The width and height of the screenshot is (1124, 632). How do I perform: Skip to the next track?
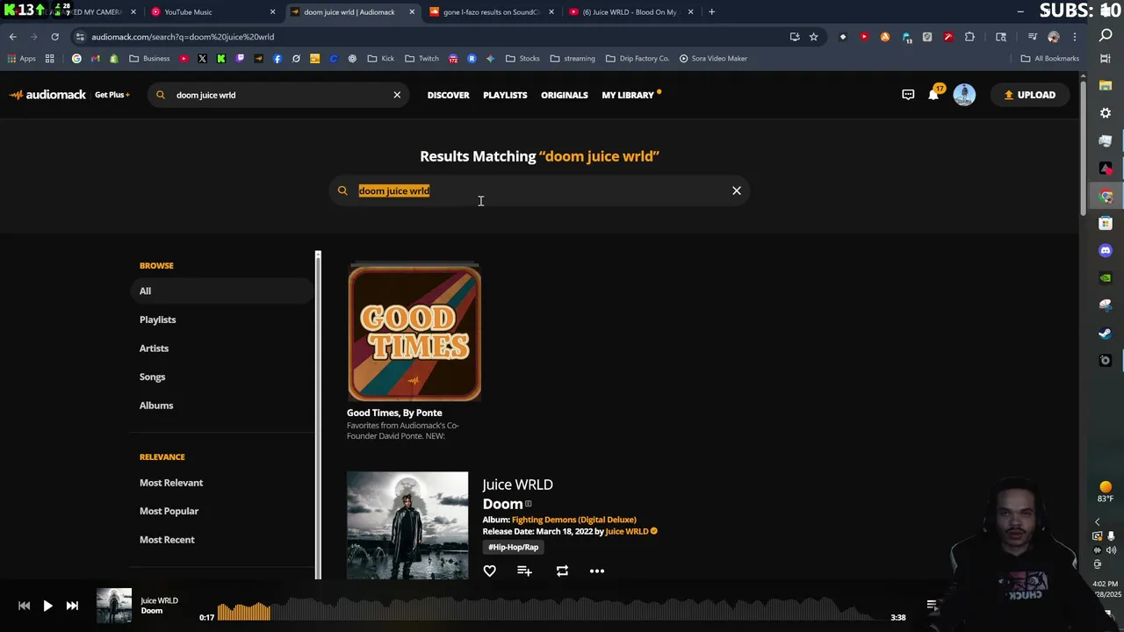[72, 606]
